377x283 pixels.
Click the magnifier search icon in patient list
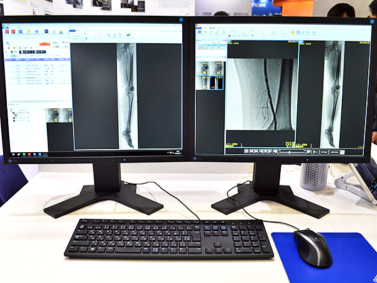[x=9, y=43]
